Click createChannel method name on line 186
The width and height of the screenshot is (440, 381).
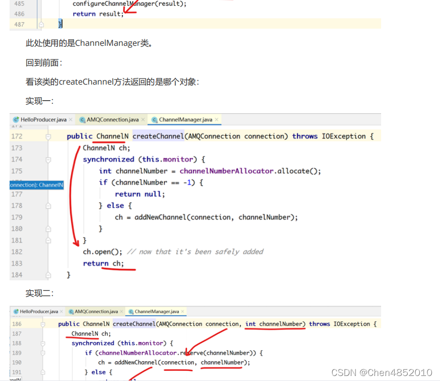[x=134, y=324]
